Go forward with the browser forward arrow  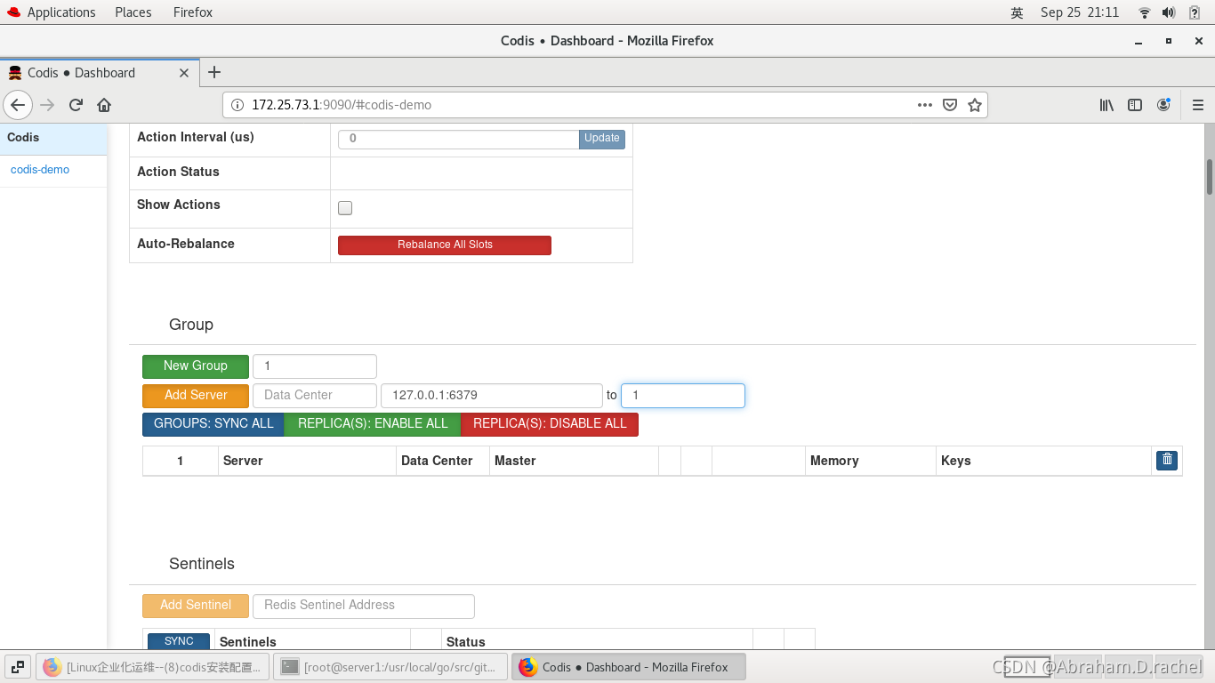[48, 105]
